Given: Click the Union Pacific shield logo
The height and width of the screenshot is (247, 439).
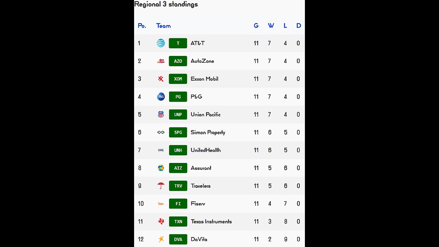Looking at the screenshot, I should click(161, 115).
